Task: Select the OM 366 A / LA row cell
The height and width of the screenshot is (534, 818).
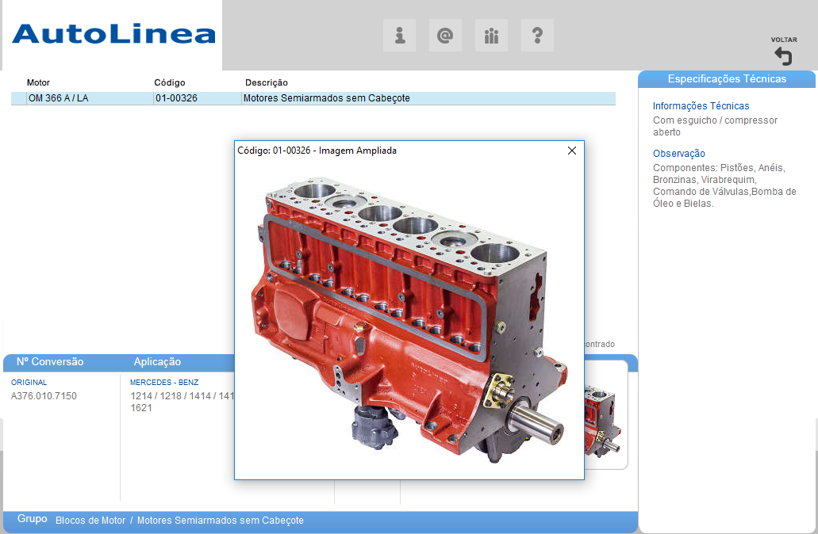Action: [x=58, y=98]
